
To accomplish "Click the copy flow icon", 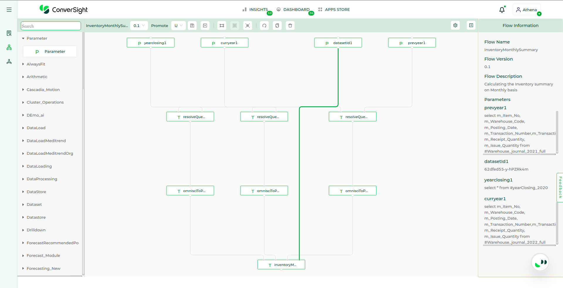I will point(277,26).
